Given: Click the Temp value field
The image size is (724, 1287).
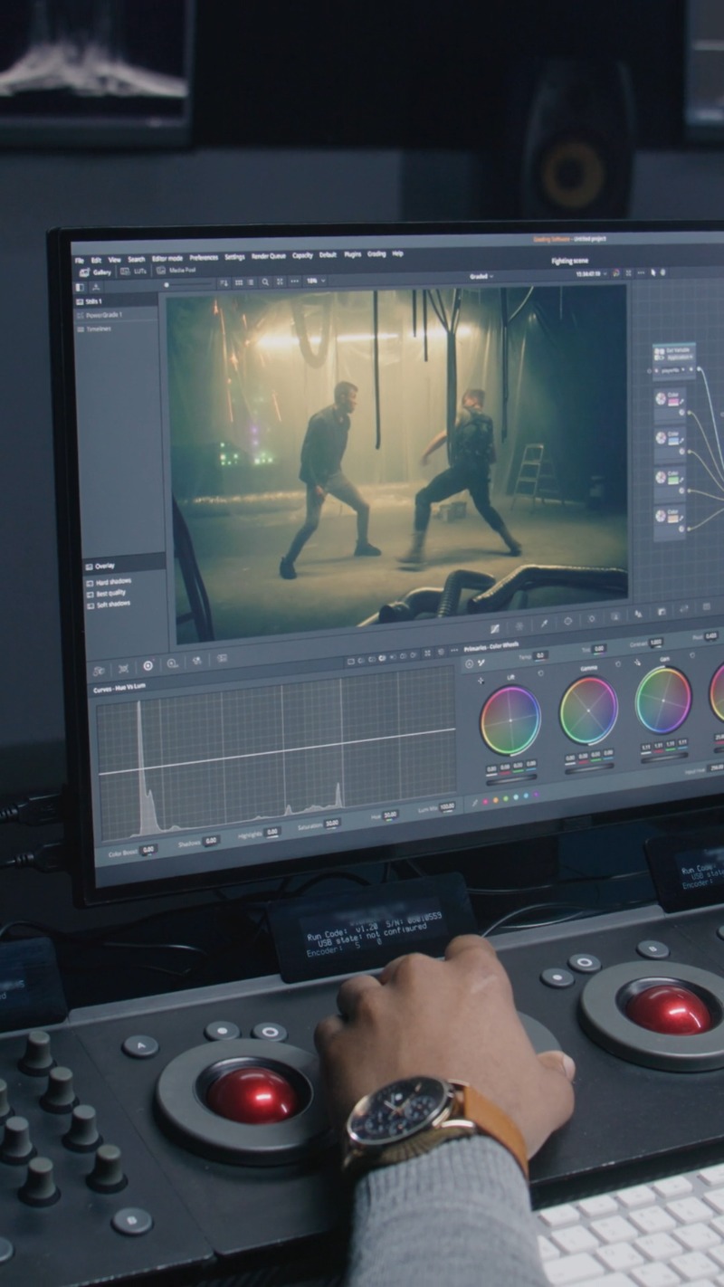Looking at the screenshot, I should pos(539,655).
